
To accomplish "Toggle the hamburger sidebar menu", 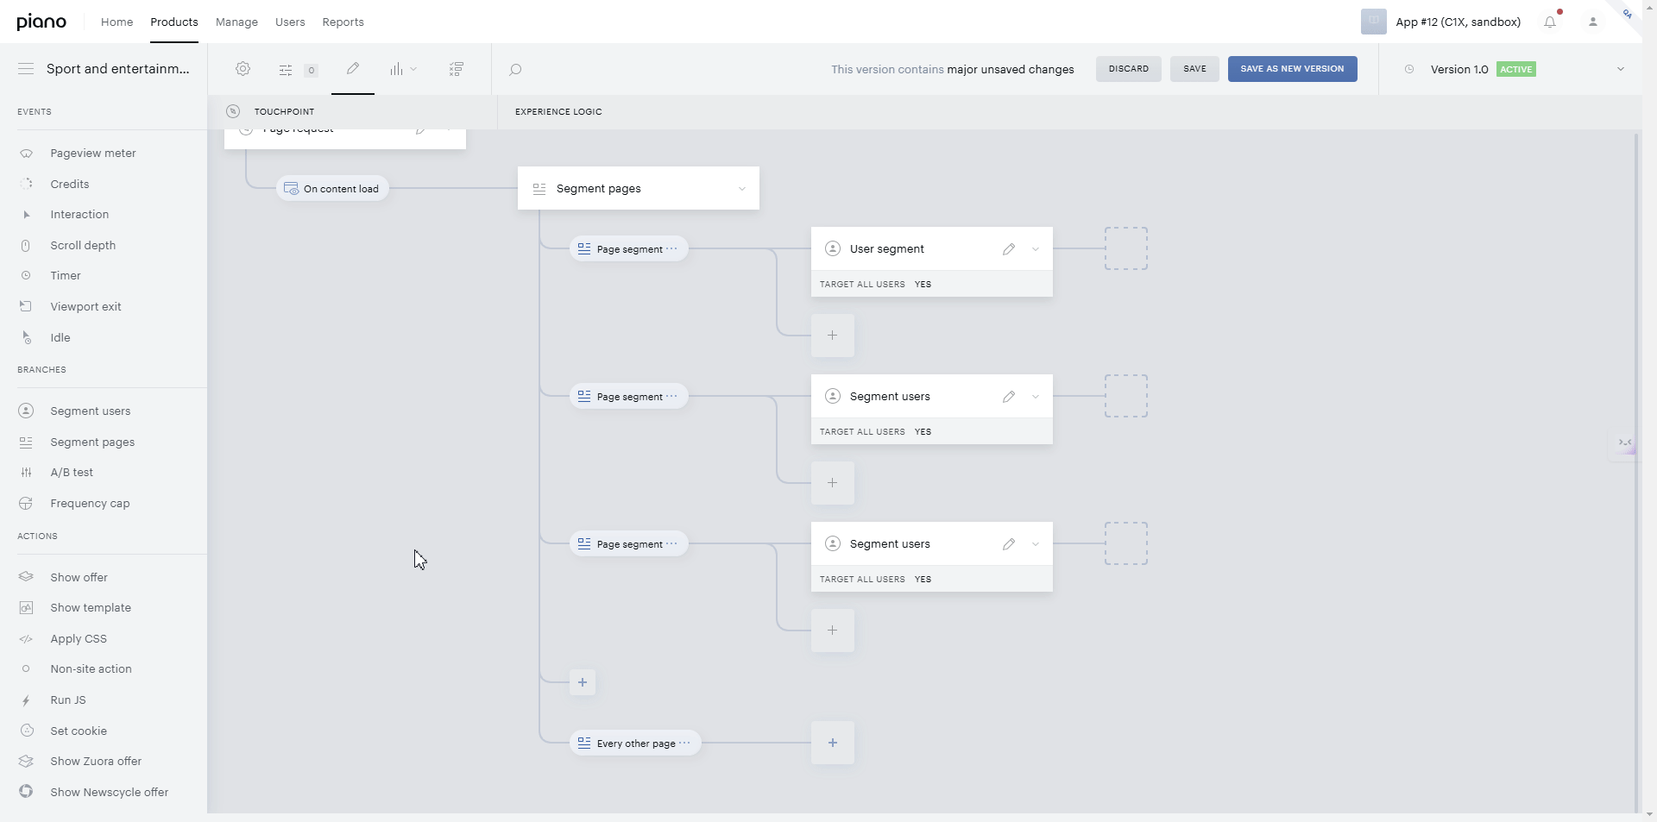I will (x=26, y=69).
